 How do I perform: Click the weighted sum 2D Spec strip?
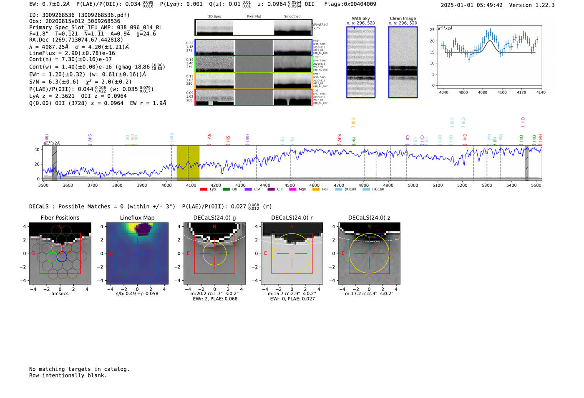pyautogui.click(x=214, y=28)
